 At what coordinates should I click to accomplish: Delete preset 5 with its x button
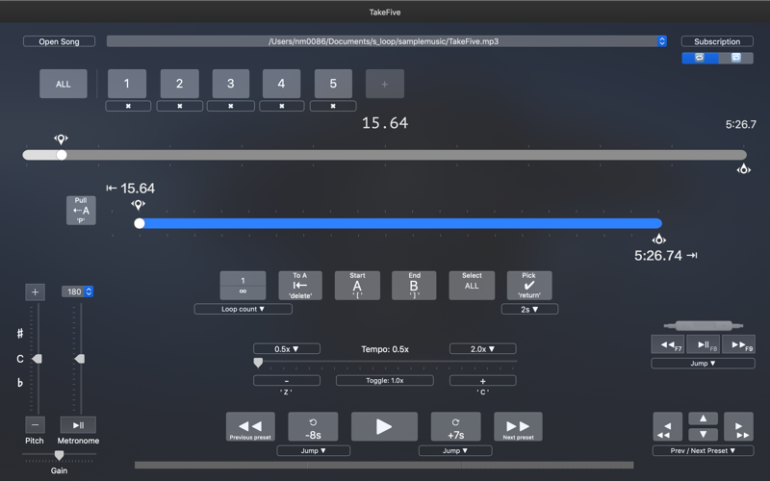click(333, 106)
